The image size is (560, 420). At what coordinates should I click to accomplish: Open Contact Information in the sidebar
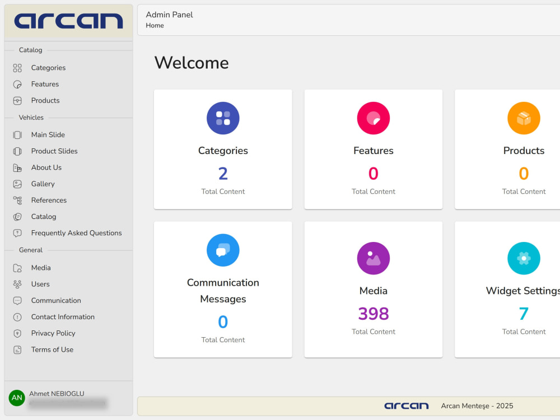63,317
